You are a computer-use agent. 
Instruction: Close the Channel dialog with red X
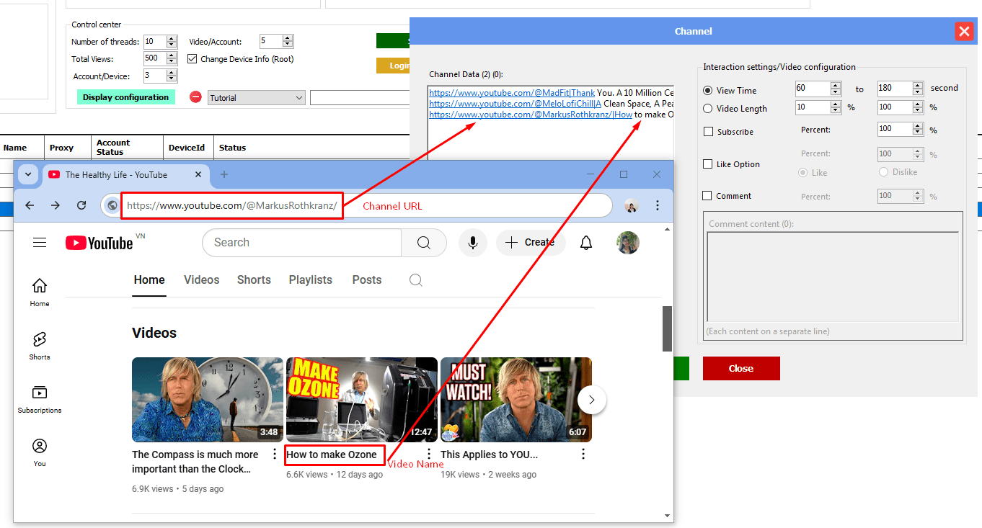pos(964,31)
